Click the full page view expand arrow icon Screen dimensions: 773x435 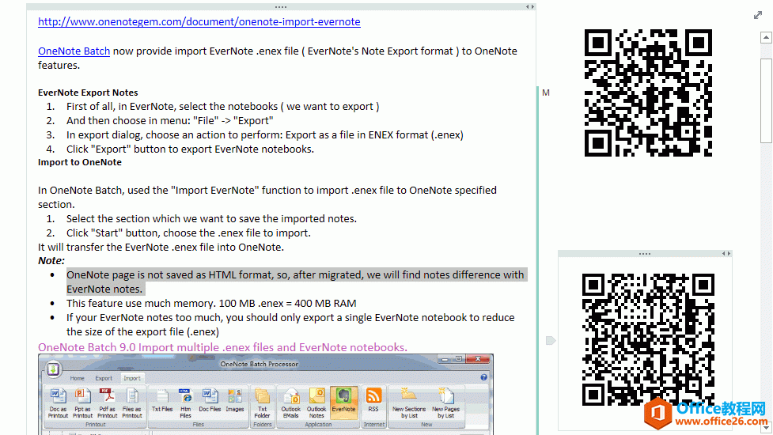coord(758,15)
